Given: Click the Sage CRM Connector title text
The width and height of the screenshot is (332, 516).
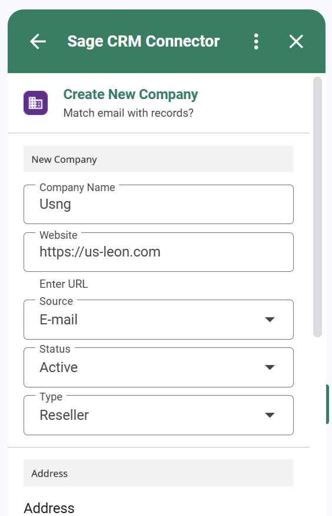Looking at the screenshot, I should pyautogui.click(x=144, y=41).
